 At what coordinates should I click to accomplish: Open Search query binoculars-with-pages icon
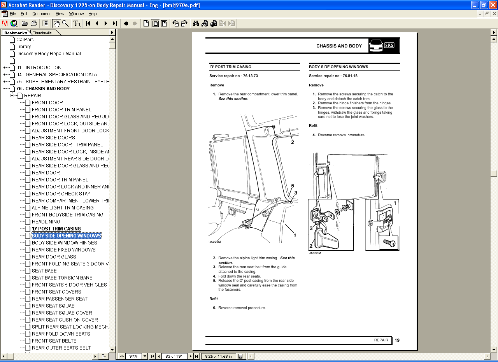[x=205, y=23]
